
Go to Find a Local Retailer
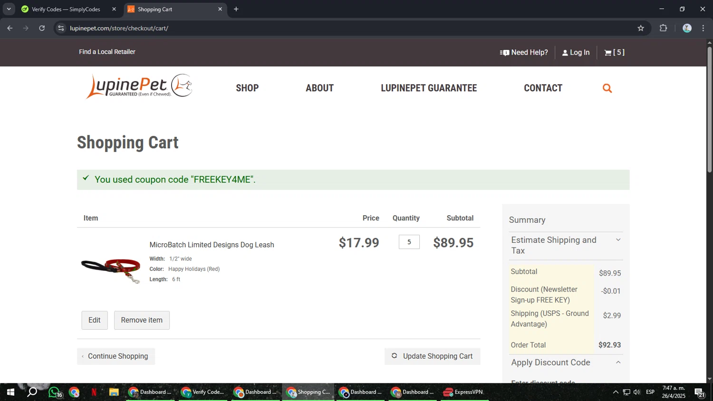click(107, 52)
